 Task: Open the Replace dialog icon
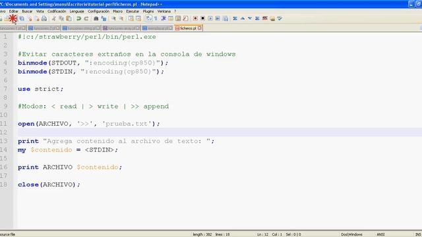point(104,18)
